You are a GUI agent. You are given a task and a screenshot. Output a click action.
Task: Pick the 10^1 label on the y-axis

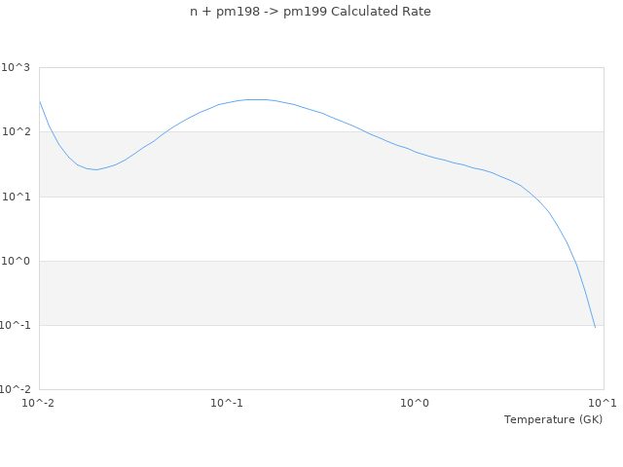point(16,197)
